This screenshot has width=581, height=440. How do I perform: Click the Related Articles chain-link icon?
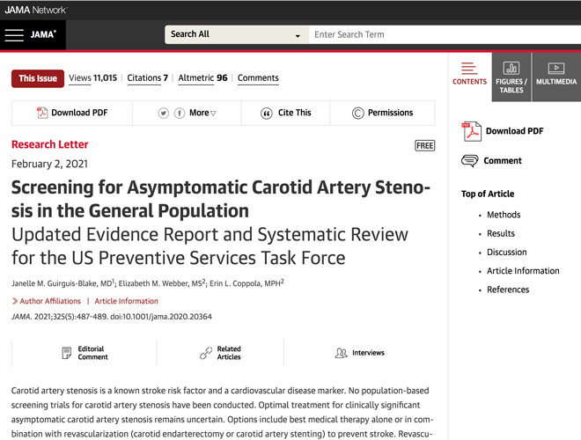(x=206, y=353)
